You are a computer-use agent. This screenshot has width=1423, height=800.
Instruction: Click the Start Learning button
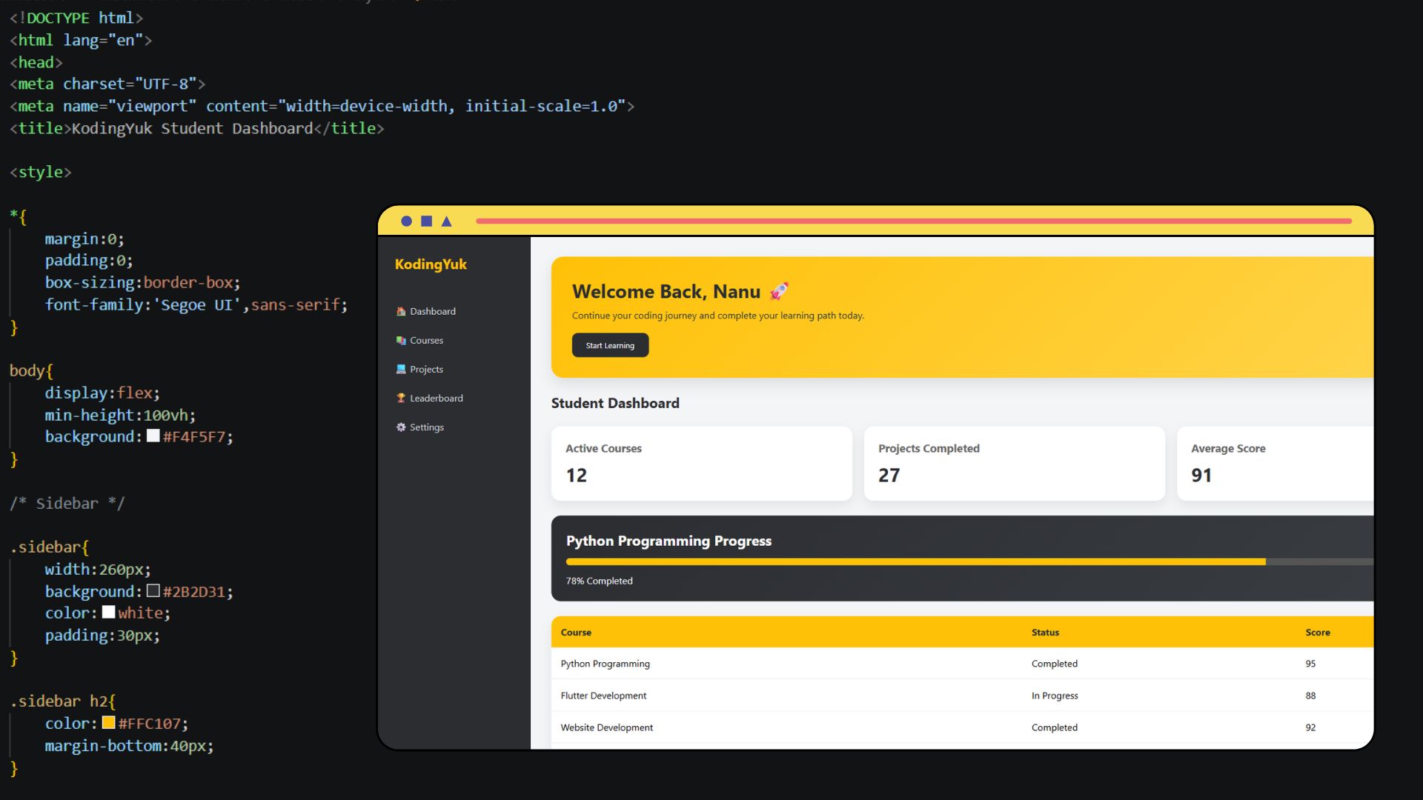(610, 345)
